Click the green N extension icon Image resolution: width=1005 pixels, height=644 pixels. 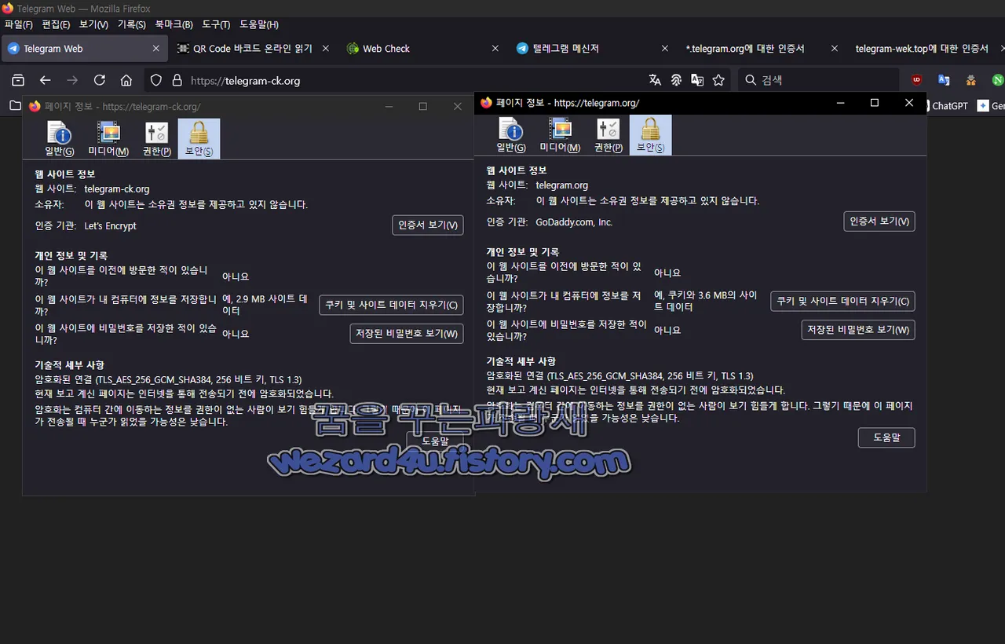pos(998,80)
